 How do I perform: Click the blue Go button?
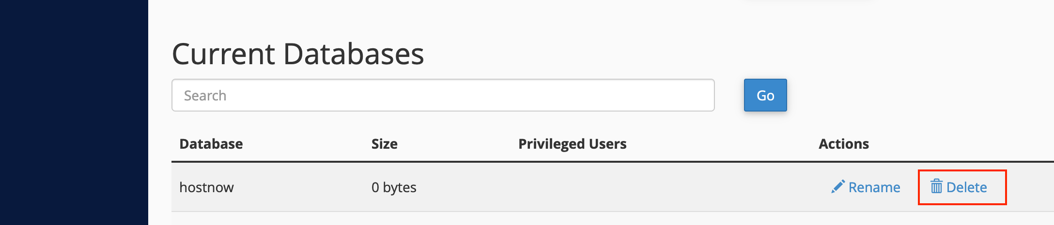765,95
